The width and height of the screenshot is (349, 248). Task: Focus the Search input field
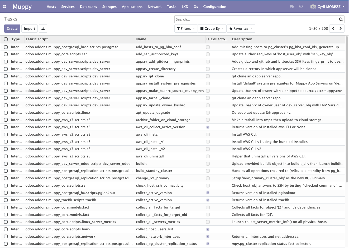point(256,19)
